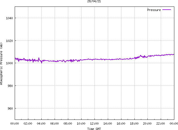Click the 14:00 time label
Screen dimensions: 178x130
point(108,123)
